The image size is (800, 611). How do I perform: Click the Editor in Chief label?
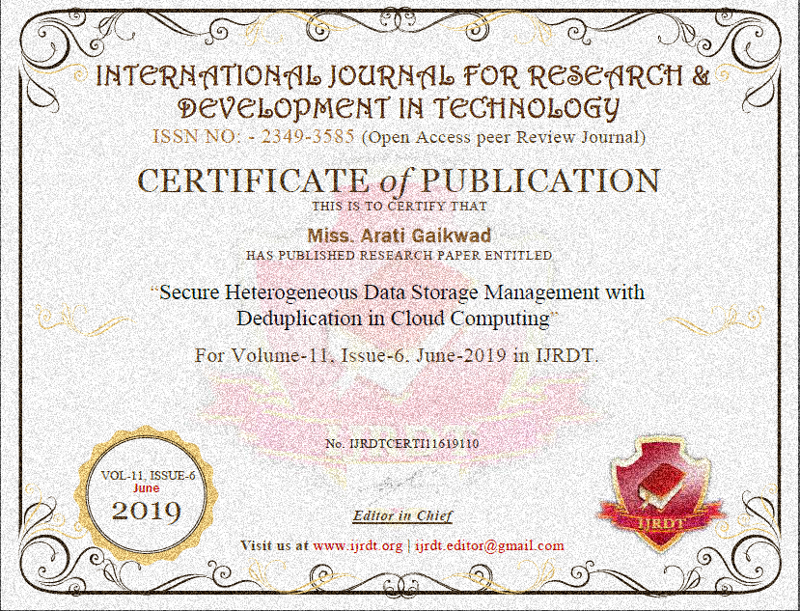(x=402, y=515)
